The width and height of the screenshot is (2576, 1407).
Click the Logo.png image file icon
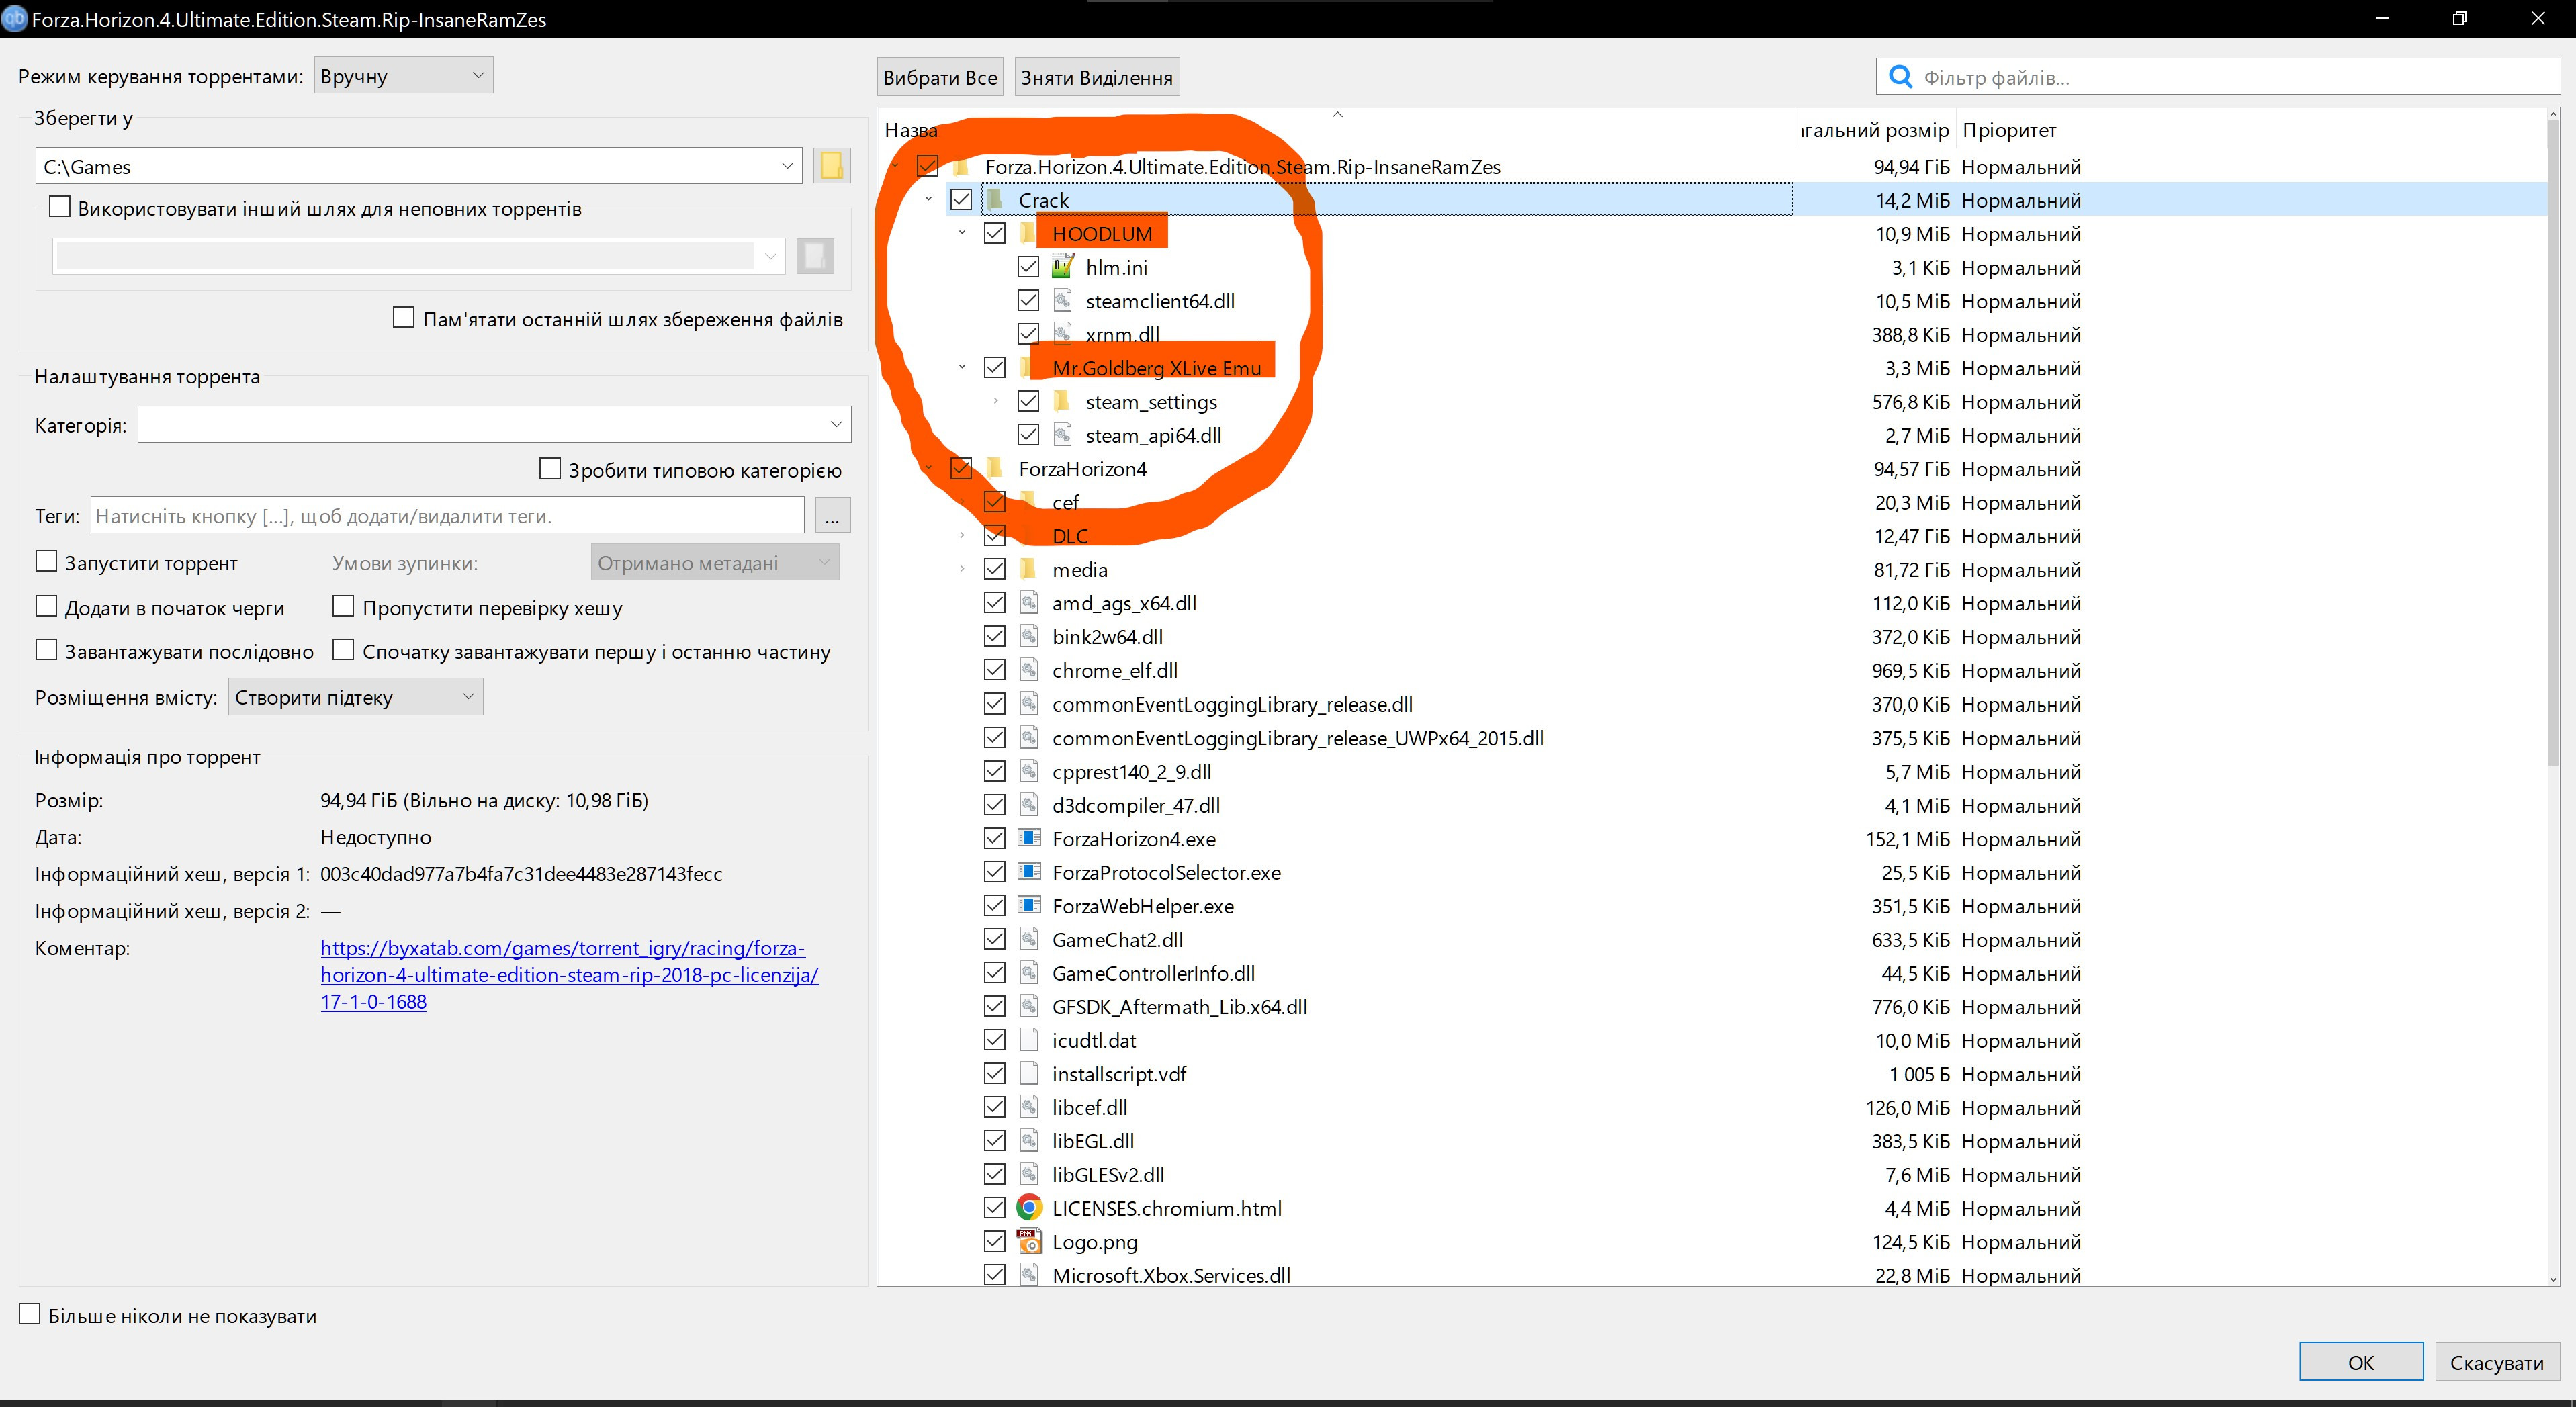coord(1028,1242)
